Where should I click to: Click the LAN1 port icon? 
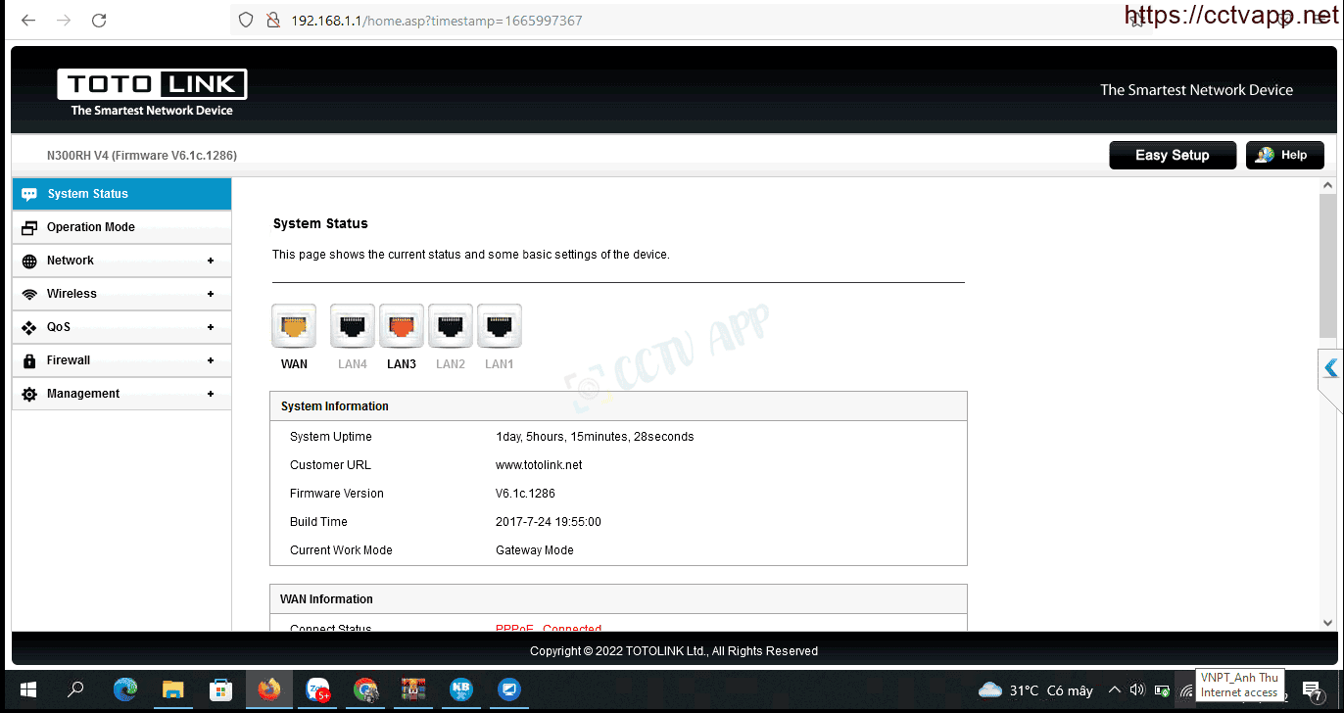500,326
